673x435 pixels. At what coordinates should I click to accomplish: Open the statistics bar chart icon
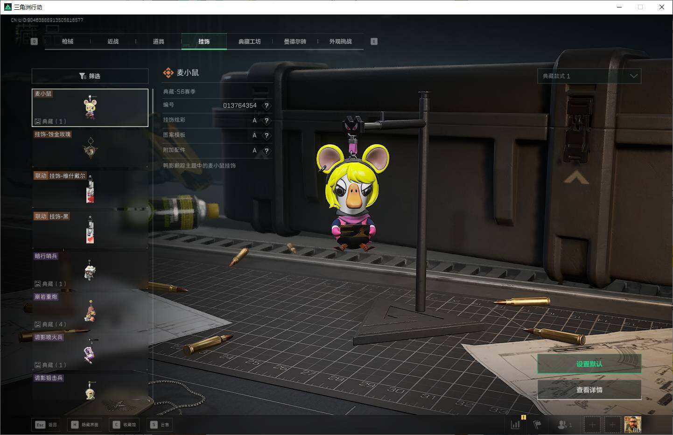coord(515,425)
